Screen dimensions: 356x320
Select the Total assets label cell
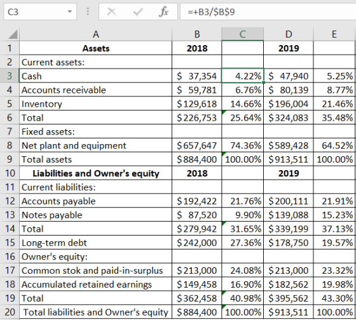click(x=96, y=159)
